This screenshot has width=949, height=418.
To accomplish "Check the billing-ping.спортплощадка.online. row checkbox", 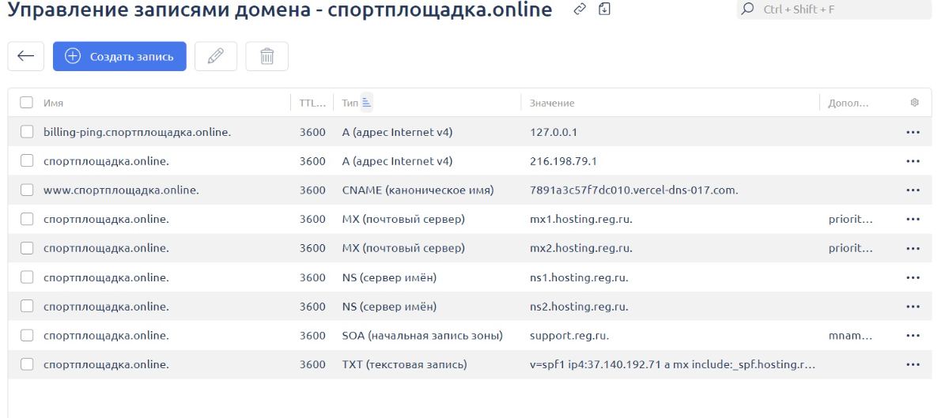I will click(x=26, y=132).
